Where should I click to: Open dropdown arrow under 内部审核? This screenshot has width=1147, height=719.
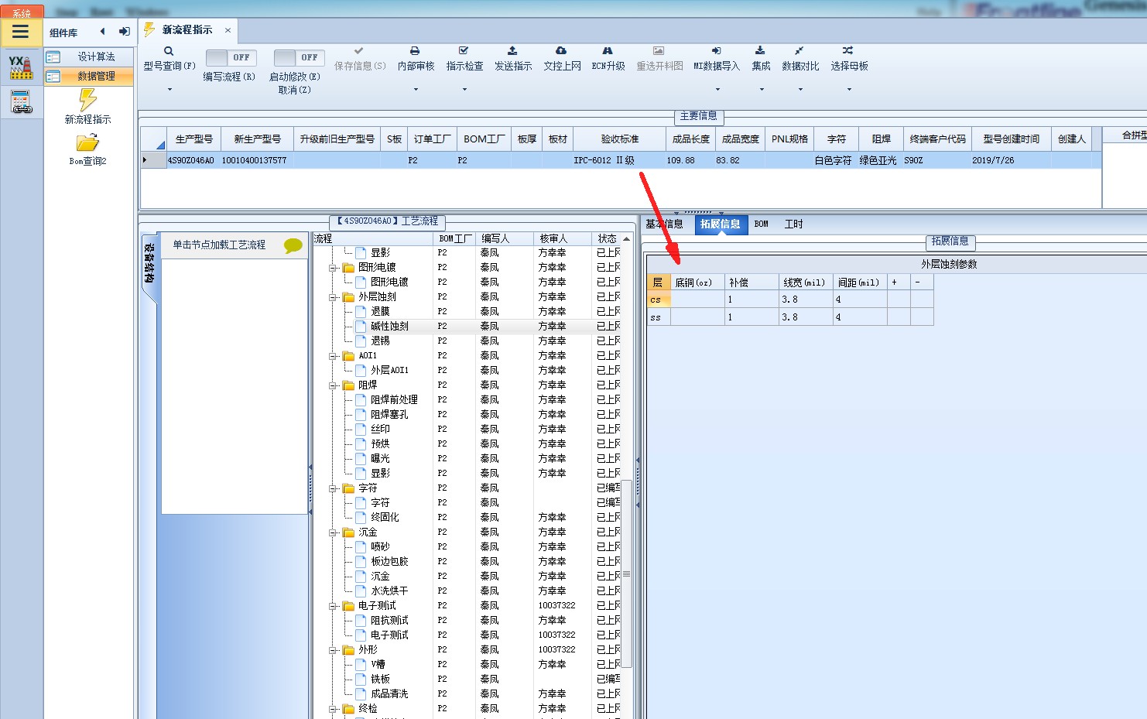[x=416, y=90]
